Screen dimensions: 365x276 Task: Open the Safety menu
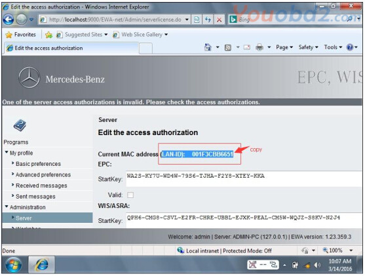[308, 47]
